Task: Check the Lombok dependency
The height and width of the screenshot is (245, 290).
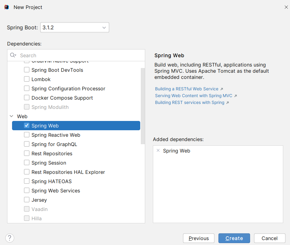Action: coord(27,79)
